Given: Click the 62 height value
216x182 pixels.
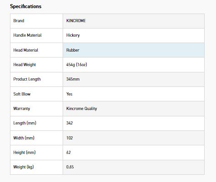Looking at the screenshot, I should point(69,152).
